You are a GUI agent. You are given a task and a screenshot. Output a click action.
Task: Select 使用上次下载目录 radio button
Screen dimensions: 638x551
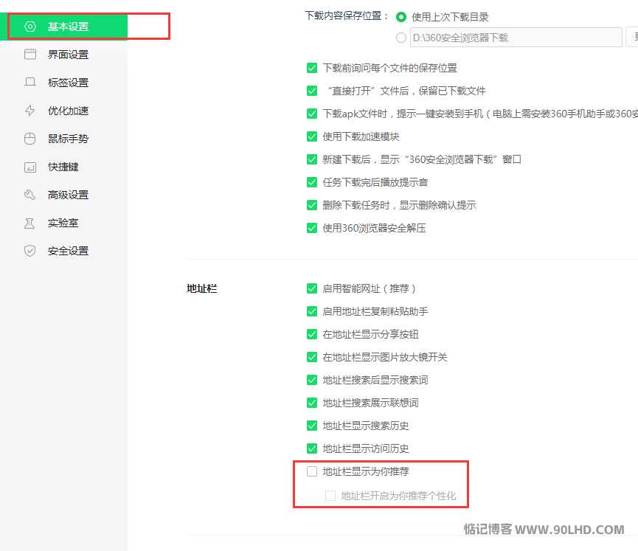coord(401,17)
